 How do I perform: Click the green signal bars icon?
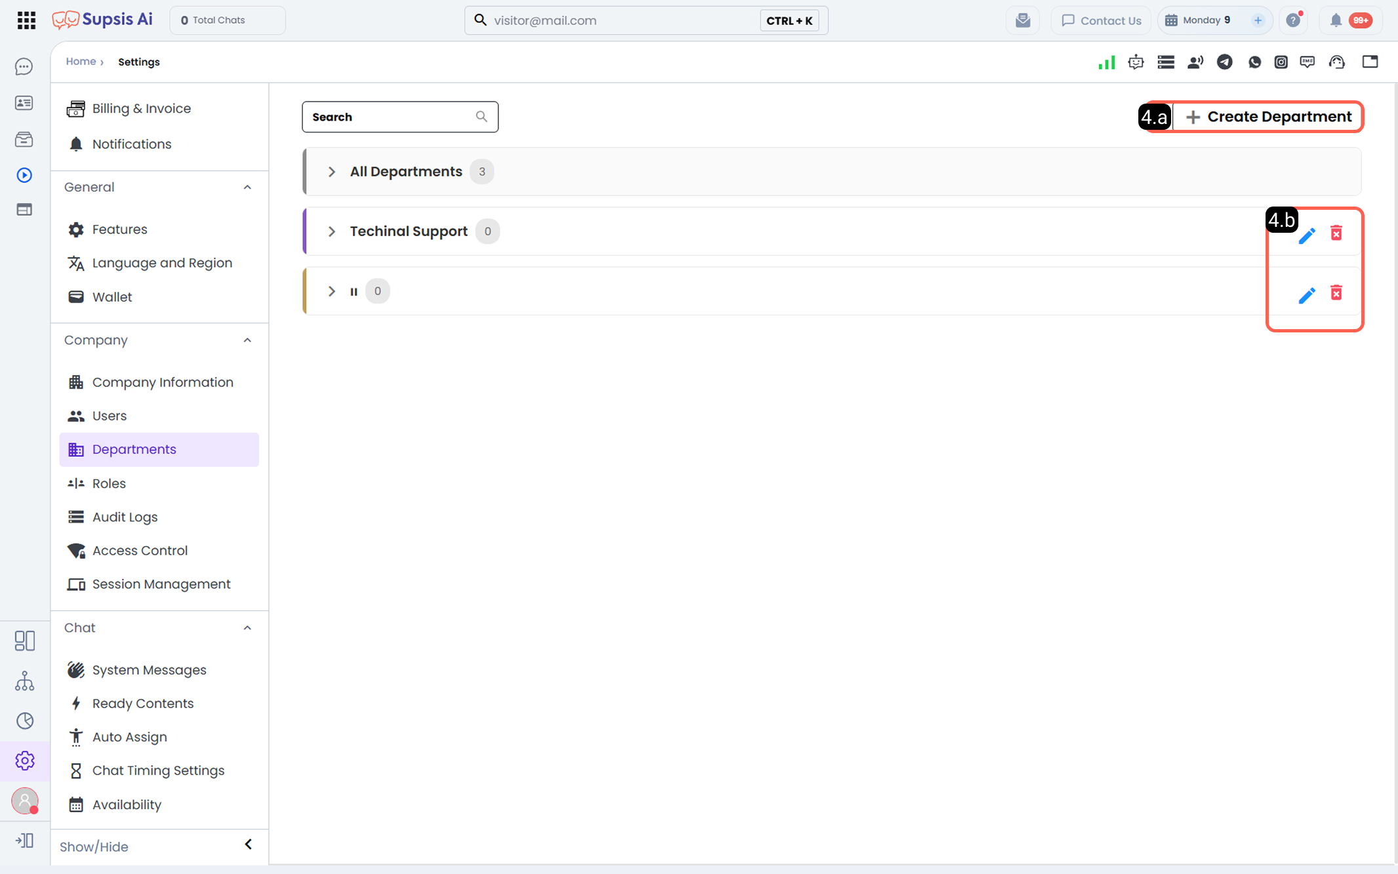point(1106,62)
